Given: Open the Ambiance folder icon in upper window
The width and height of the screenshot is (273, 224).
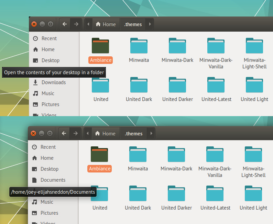Looking at the screenshot, I should pos(100,46).
